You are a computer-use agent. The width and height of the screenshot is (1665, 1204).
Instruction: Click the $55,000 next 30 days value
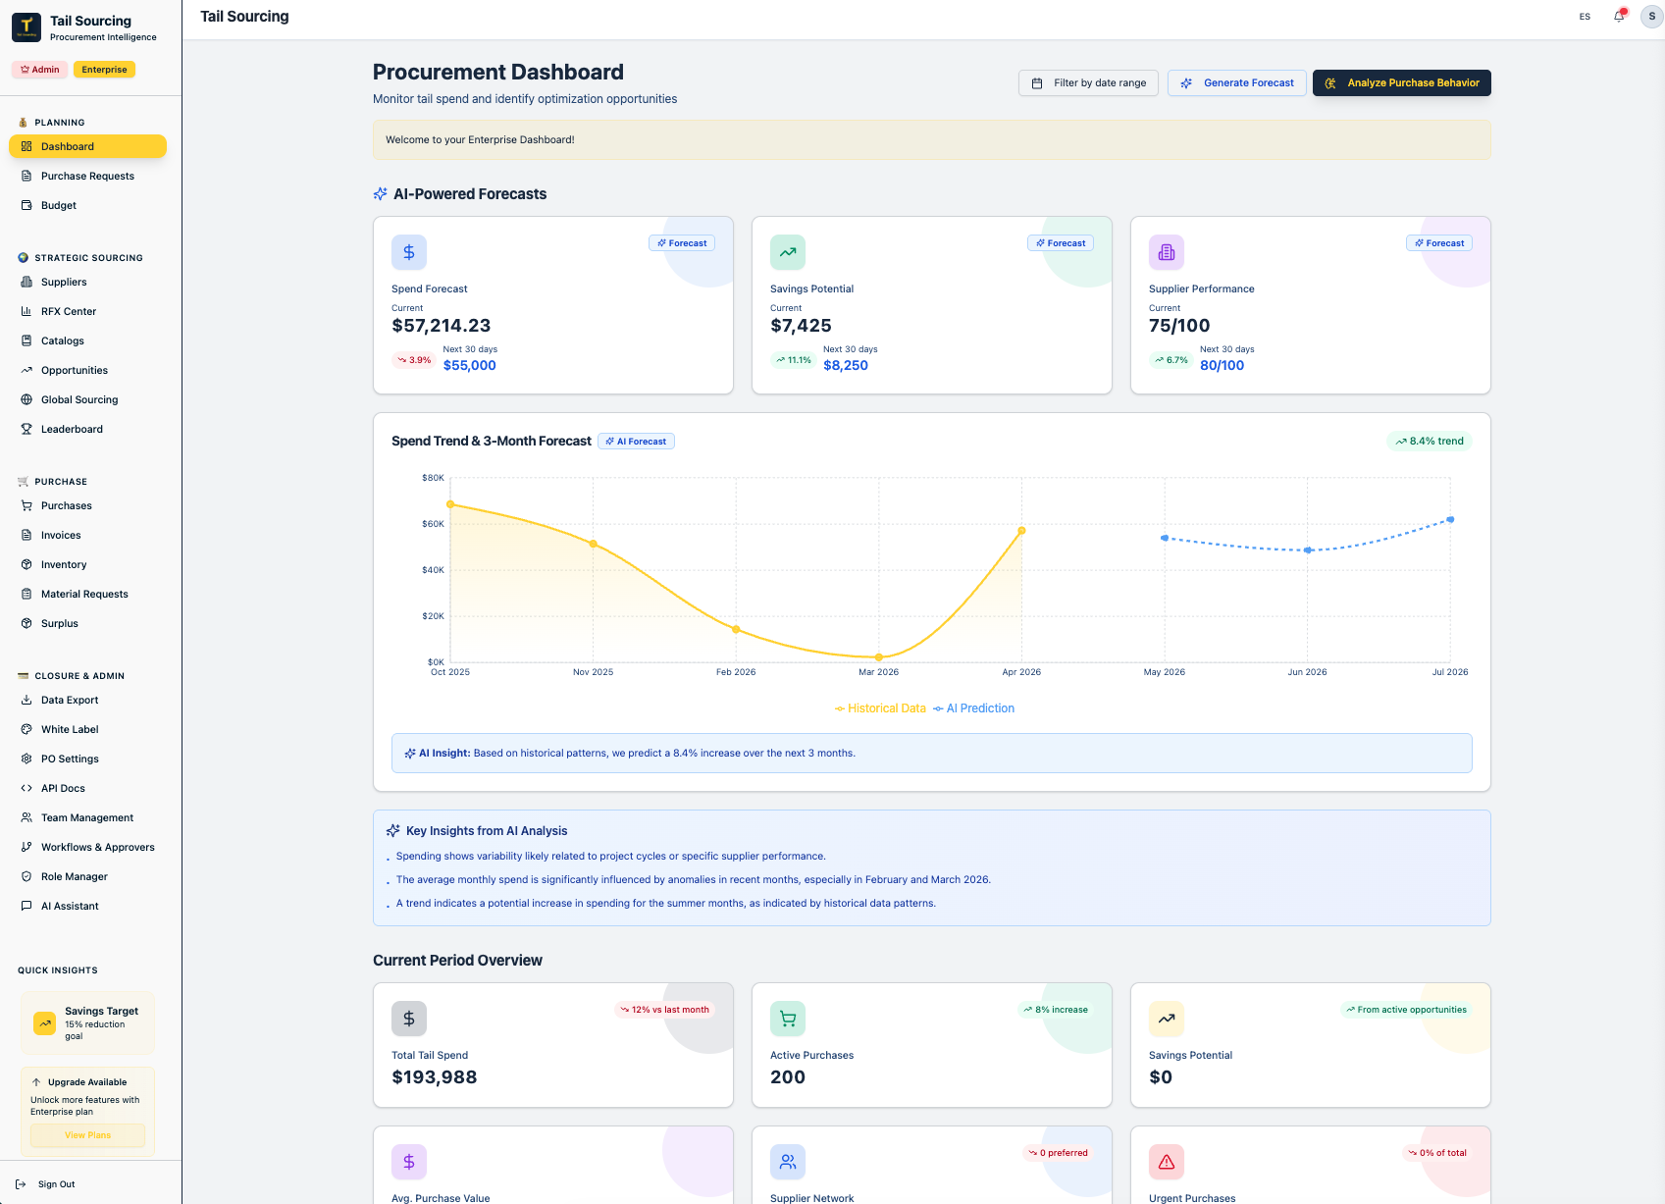coord(470,365)
